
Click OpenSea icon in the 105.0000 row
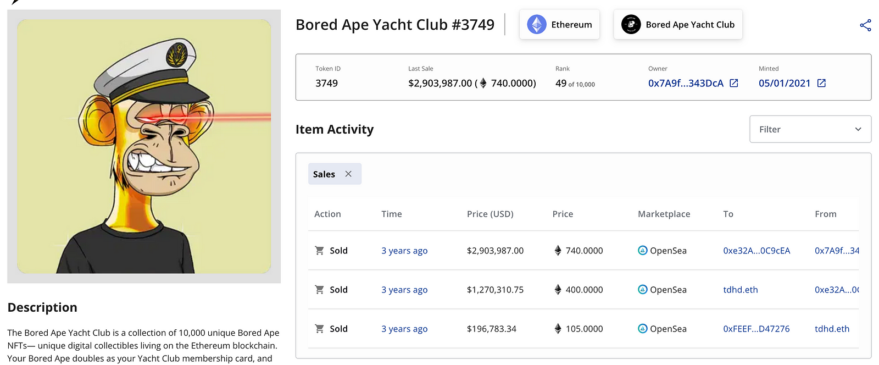click(642, 329)
